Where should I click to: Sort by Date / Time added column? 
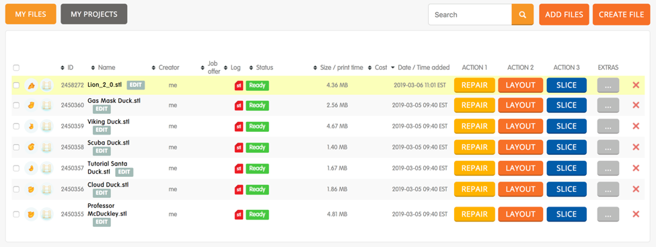pyautogui.click(x=420, y=67)
